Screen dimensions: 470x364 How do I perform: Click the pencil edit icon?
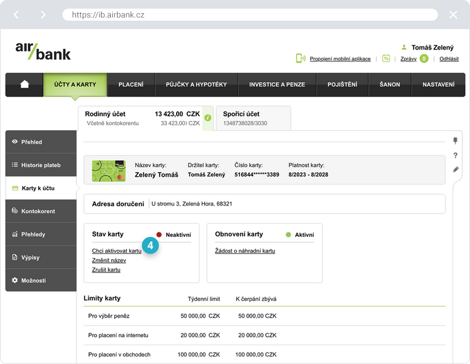[x=456, y=170]
